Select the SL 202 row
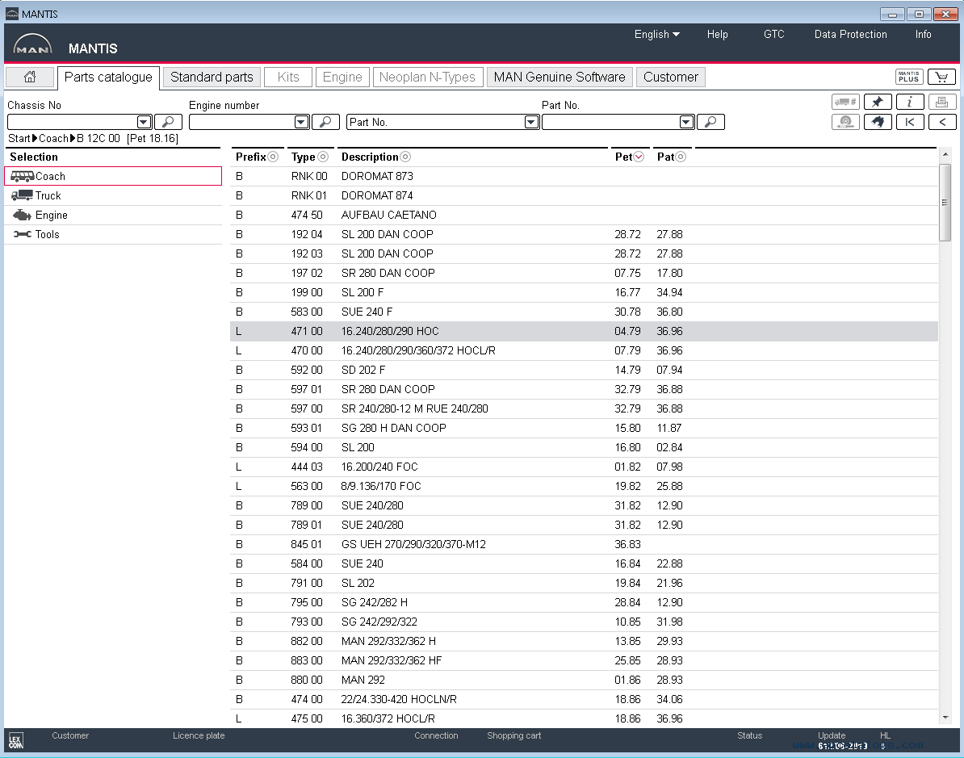The image size is (964, 758). tap(584, 584)
